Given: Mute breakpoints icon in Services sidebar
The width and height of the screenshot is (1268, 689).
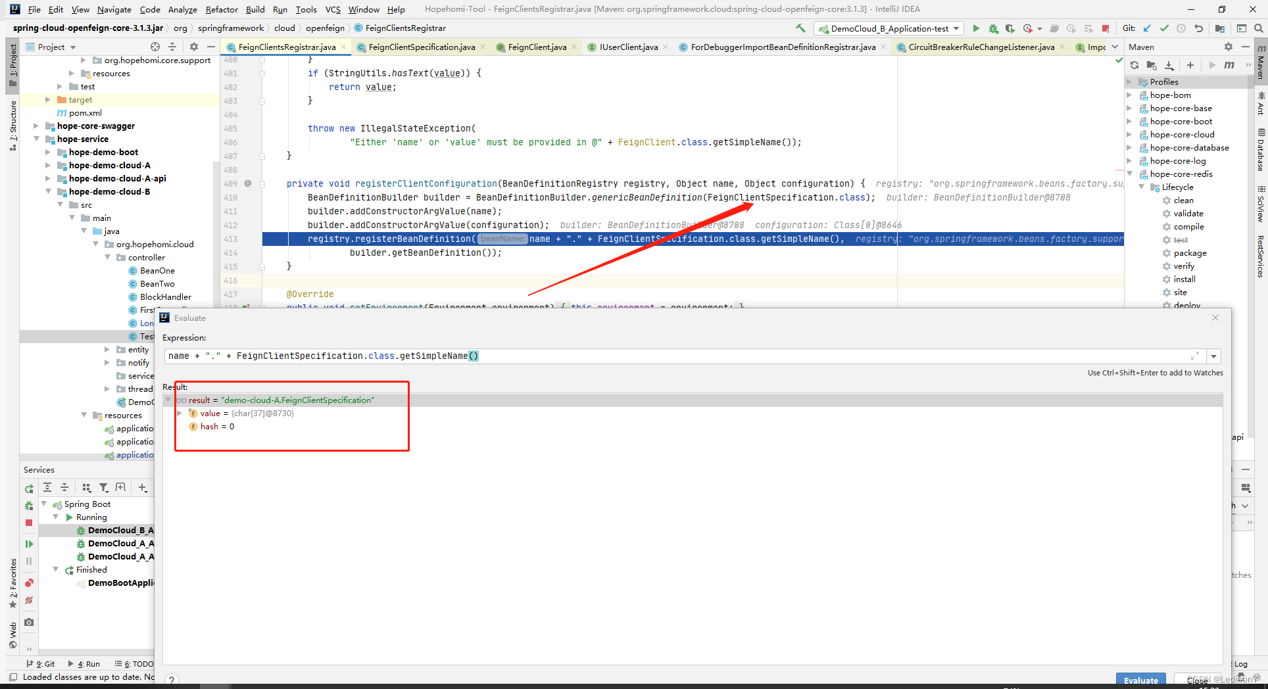Looking at the screenshot, I should pos(29,600).
